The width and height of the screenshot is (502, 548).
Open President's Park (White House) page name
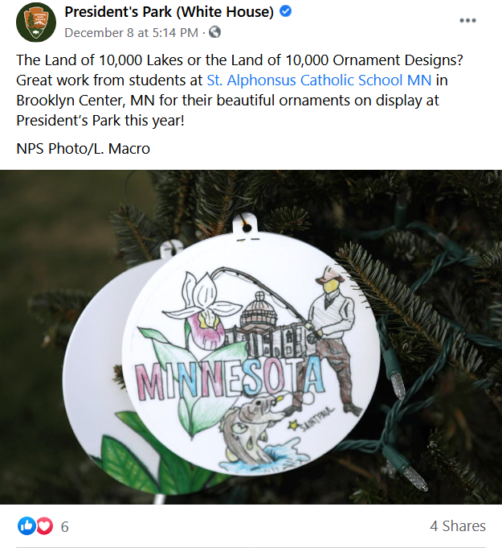169,12
